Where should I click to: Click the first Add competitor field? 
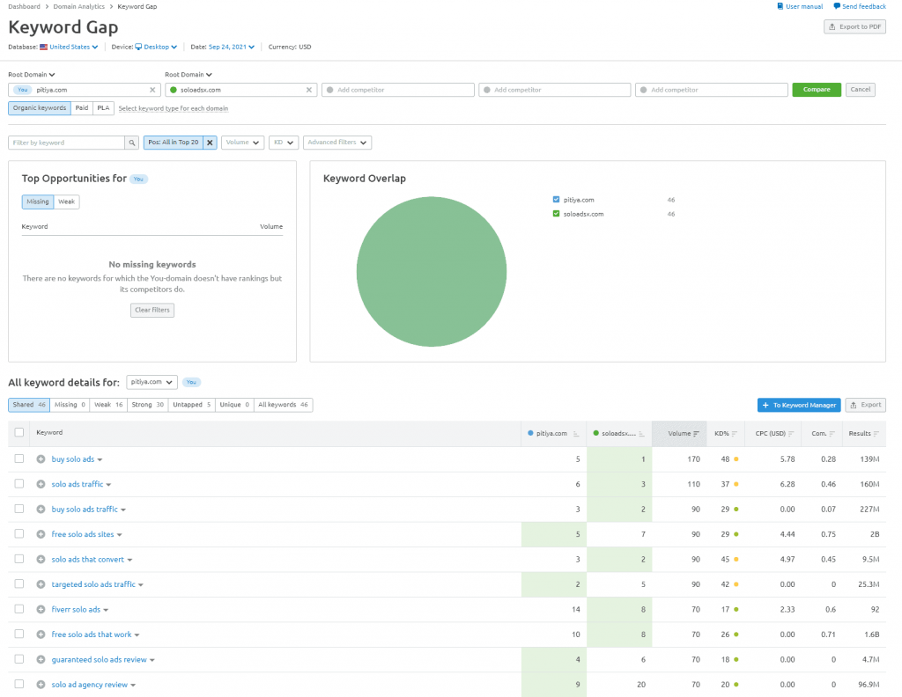(398, 90)
